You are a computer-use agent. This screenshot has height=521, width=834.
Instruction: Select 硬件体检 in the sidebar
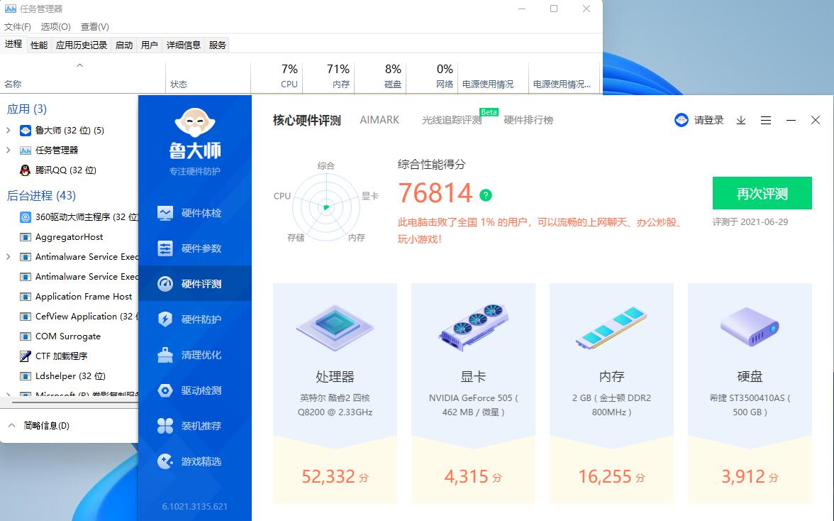click(x=206, y=212)
